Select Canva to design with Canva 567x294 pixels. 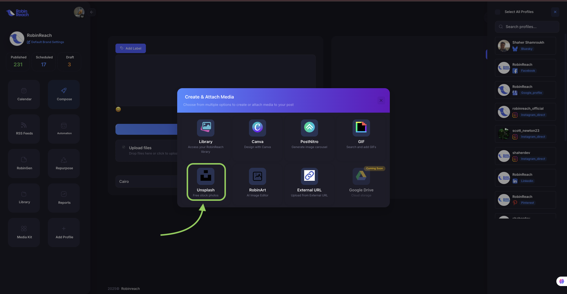coord(258,137)
